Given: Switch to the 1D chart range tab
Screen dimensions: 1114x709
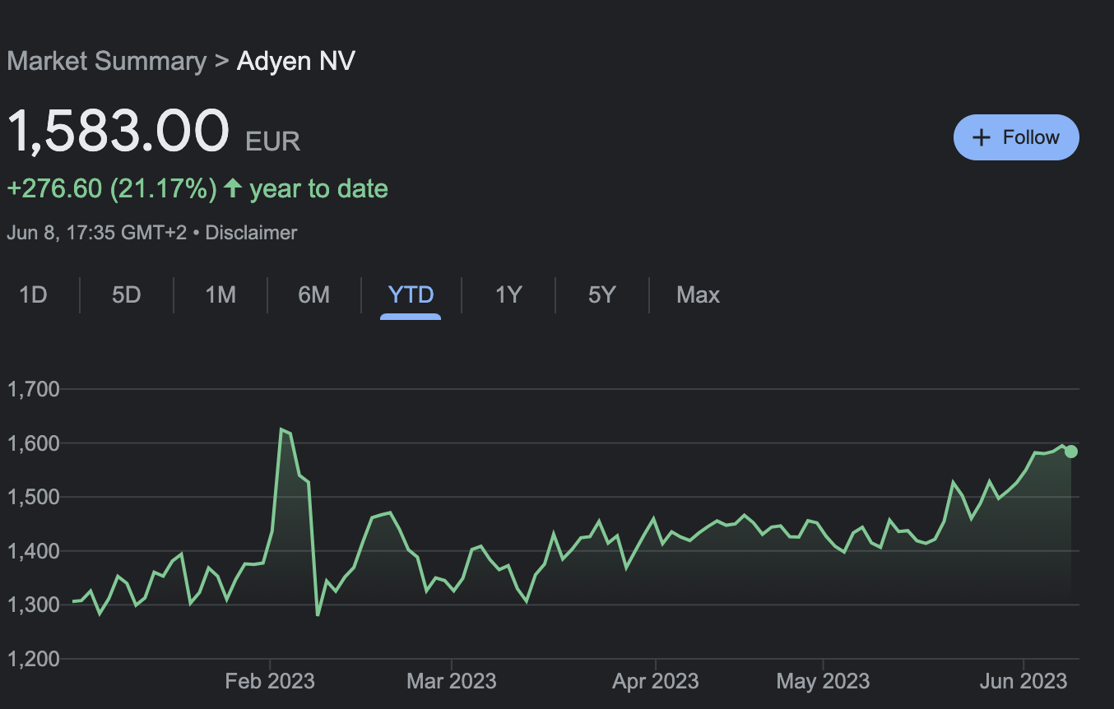Looking at the screenshot, I should tap(33, 294).
